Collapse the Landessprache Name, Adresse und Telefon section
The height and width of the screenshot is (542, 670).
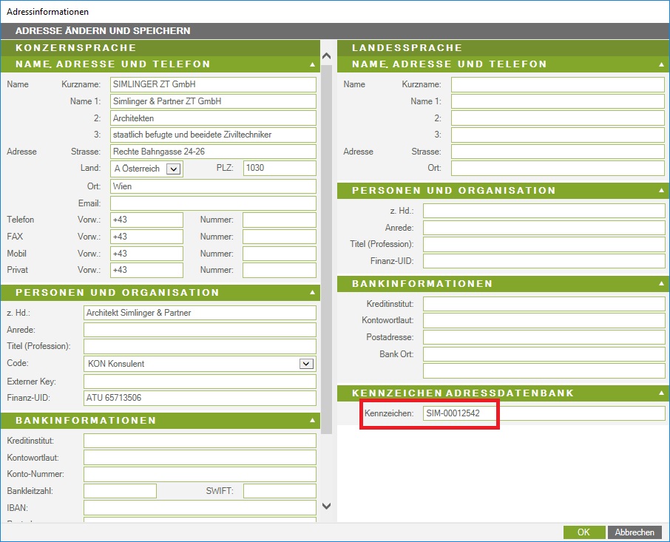click(x=663, y=64)
